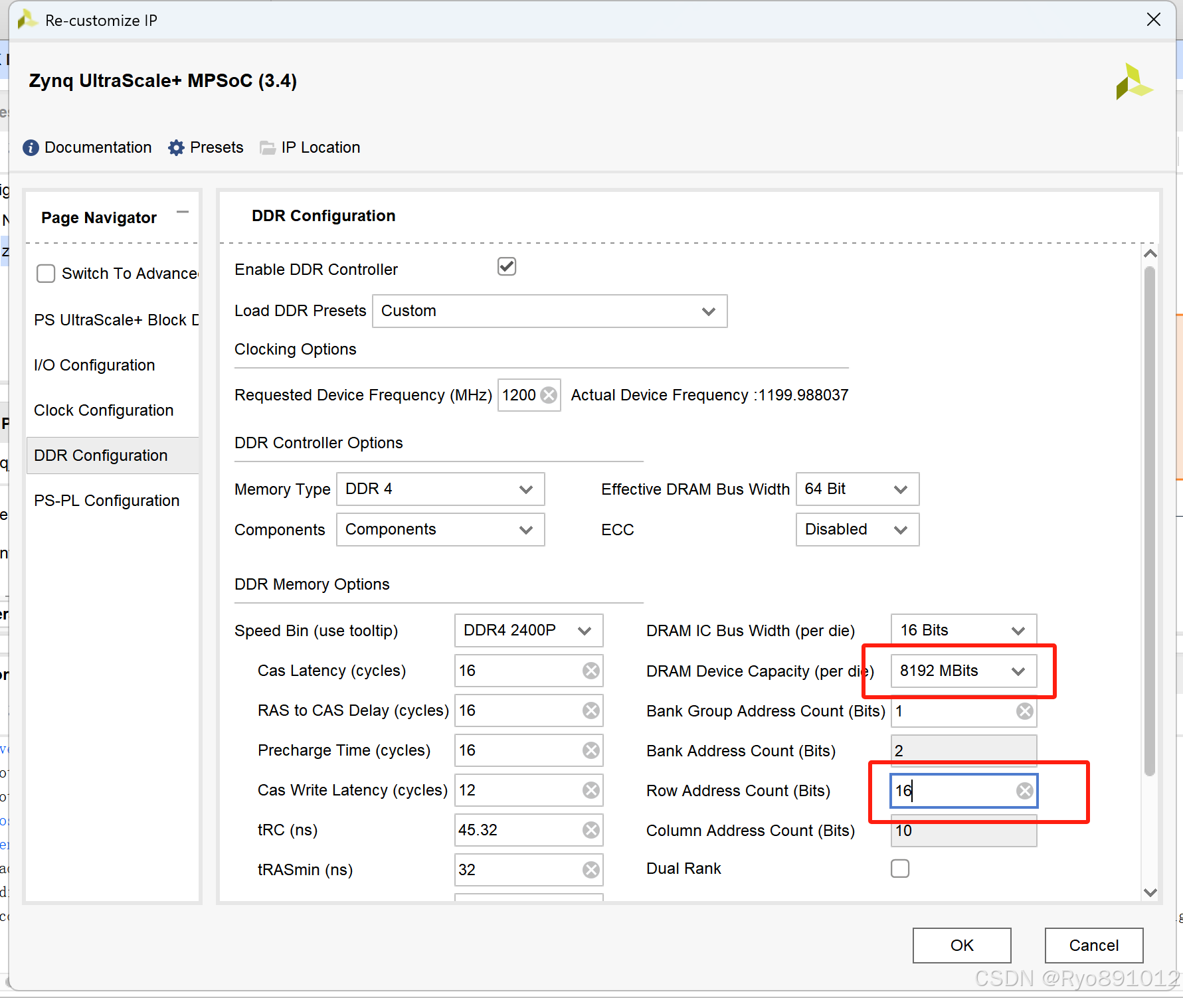
Task: Select the DDR Configuration page
Action: coord(113,456)
